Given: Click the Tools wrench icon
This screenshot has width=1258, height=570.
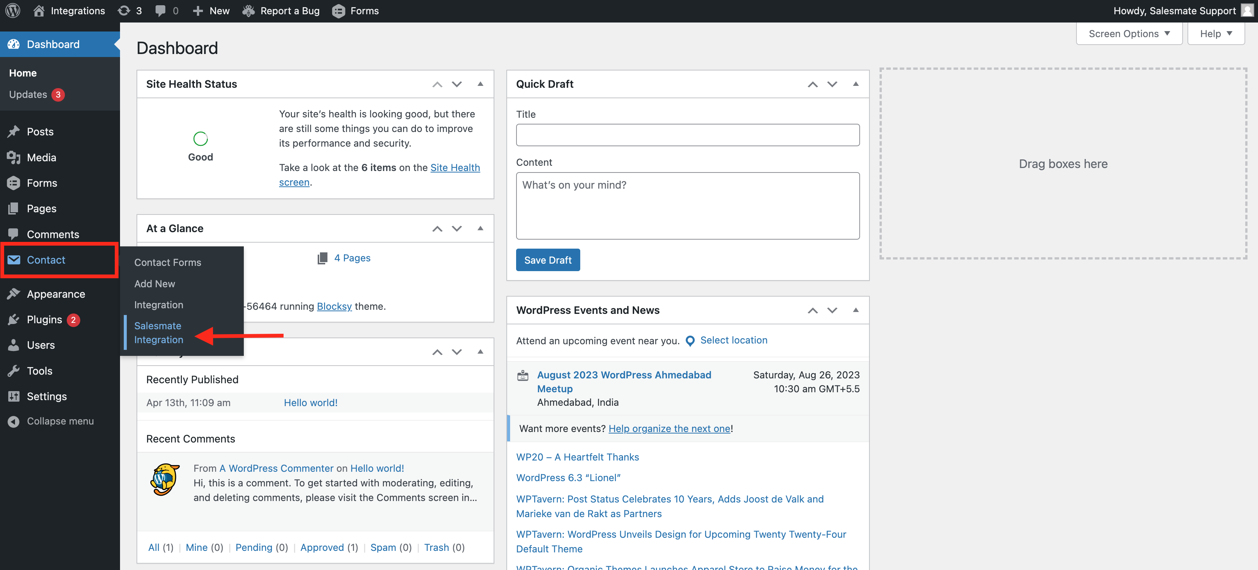Looking at the screenshot, I should pos(14,371).
